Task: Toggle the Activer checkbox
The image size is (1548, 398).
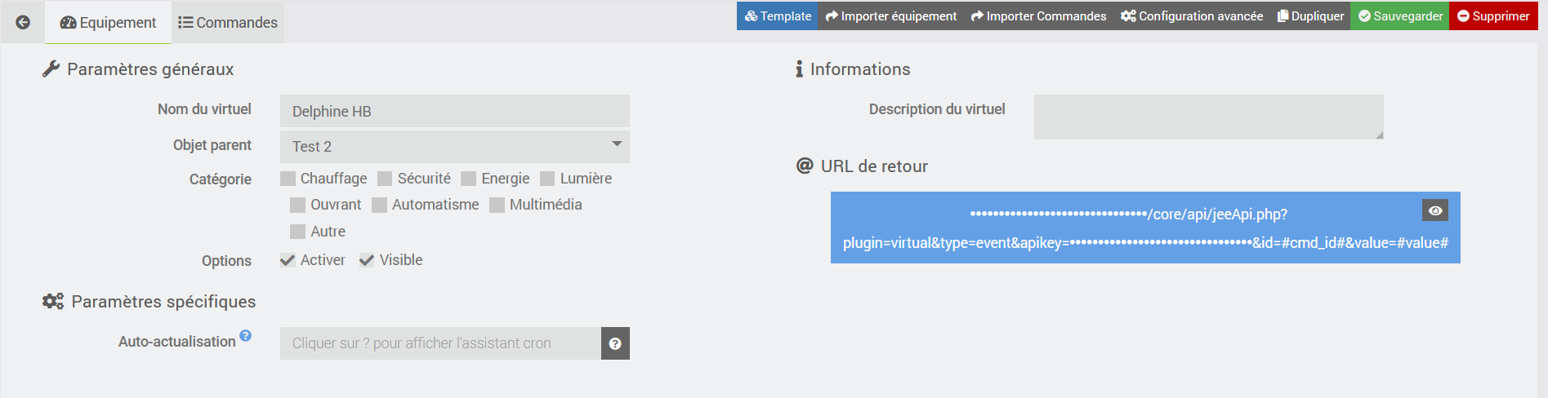Action: [x=288, y=260]
